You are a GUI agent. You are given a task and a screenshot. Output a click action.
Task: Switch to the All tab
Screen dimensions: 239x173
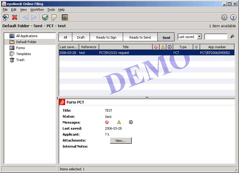(x=65, y=37)
